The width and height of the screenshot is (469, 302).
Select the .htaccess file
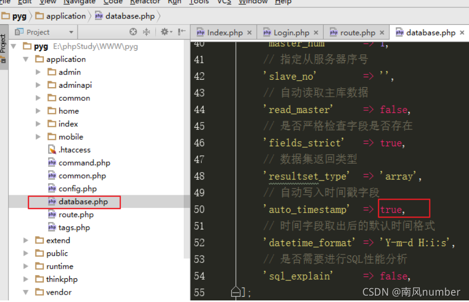click(69, 149)
